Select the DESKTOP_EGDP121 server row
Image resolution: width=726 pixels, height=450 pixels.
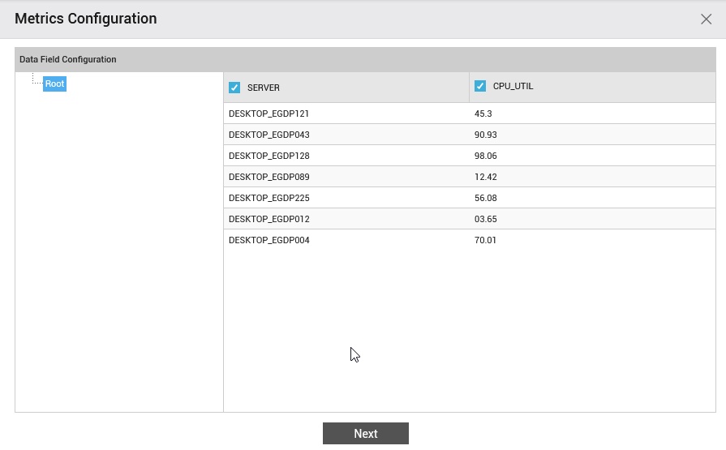point(470,114)
